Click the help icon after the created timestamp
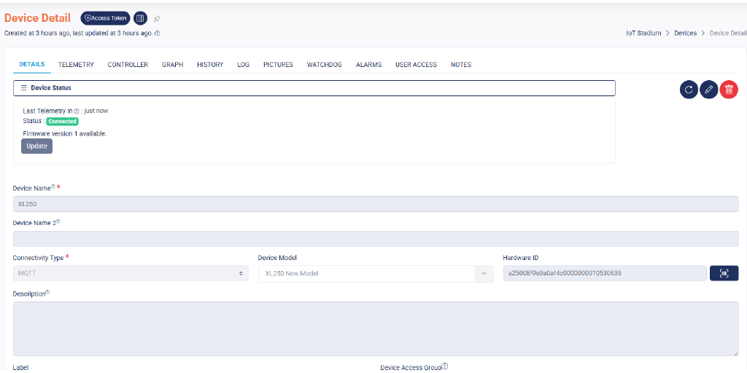The height and width of the screenshot is (373, 747). coord(158,34)
